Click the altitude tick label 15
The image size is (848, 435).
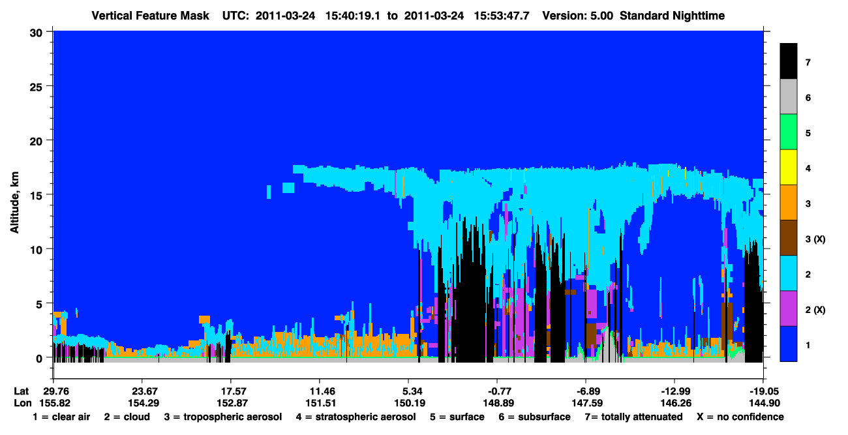38,195
